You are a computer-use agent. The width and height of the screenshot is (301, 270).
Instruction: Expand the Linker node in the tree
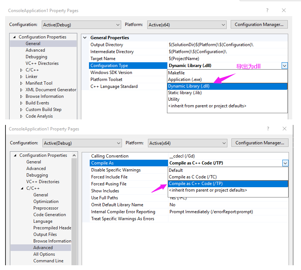point(22,77)
